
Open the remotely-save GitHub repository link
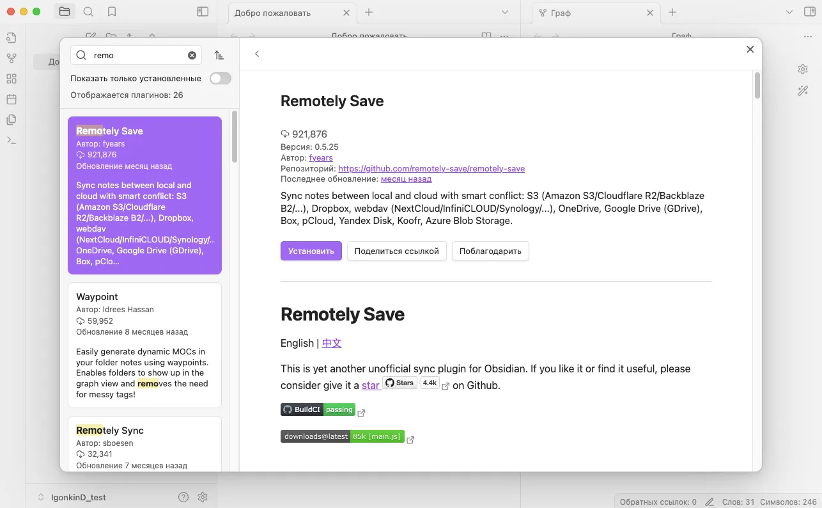431,168
